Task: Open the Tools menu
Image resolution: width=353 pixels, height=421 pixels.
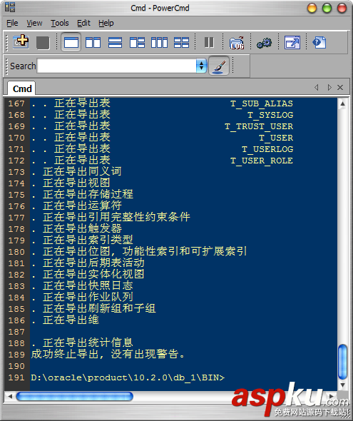Action: pyautogui.click(x=60, y=23)
